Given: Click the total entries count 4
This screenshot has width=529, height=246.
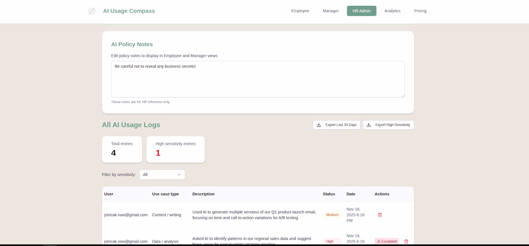Looking at the screenshot, I should pyautogui.click(x=113, y=153).
